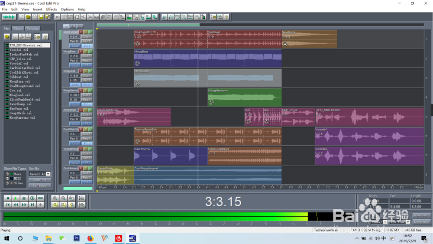Open Photoshop from taskbar
The height and width of the screenshot is (244, 433).
pos(77,238)
